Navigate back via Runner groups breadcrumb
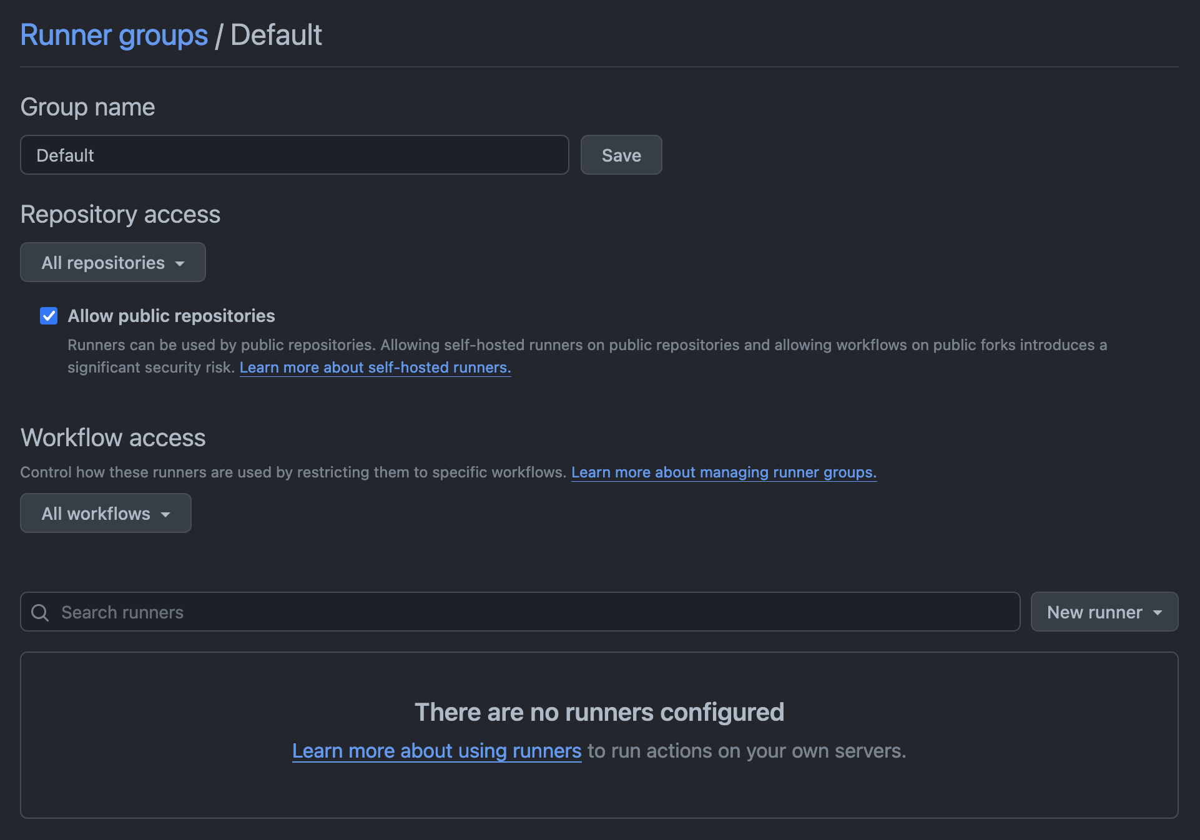Screen dimensions: 1200x840 [114, 35]
